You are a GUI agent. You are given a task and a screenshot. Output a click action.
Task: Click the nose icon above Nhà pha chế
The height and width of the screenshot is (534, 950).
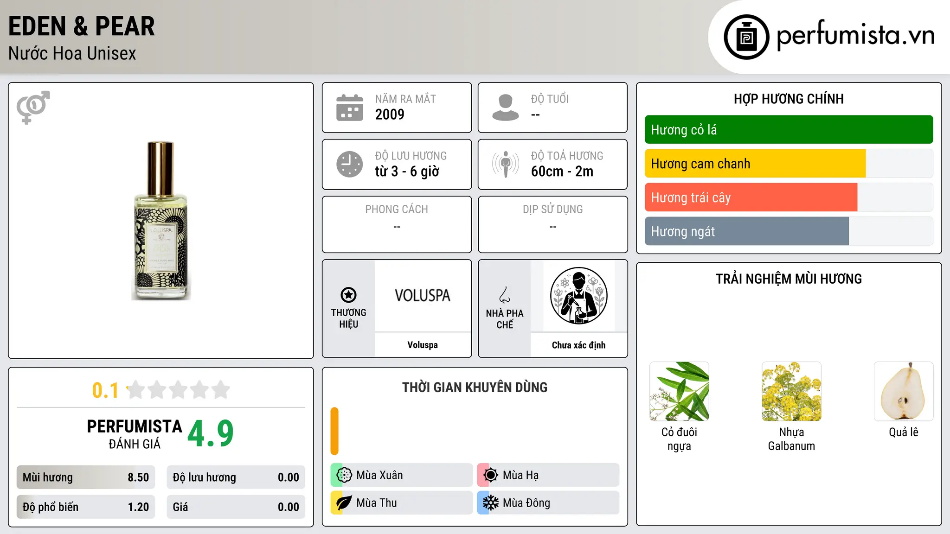click(505, 295)
